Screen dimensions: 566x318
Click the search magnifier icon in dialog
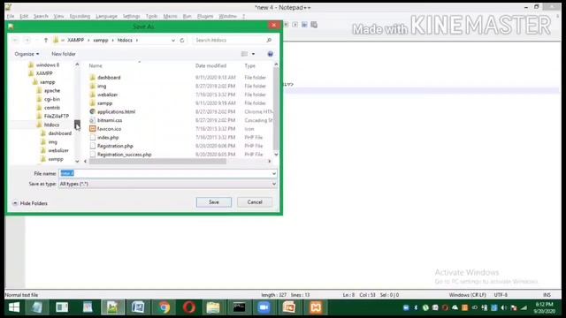pyautogui.click(x=269, y=40)
